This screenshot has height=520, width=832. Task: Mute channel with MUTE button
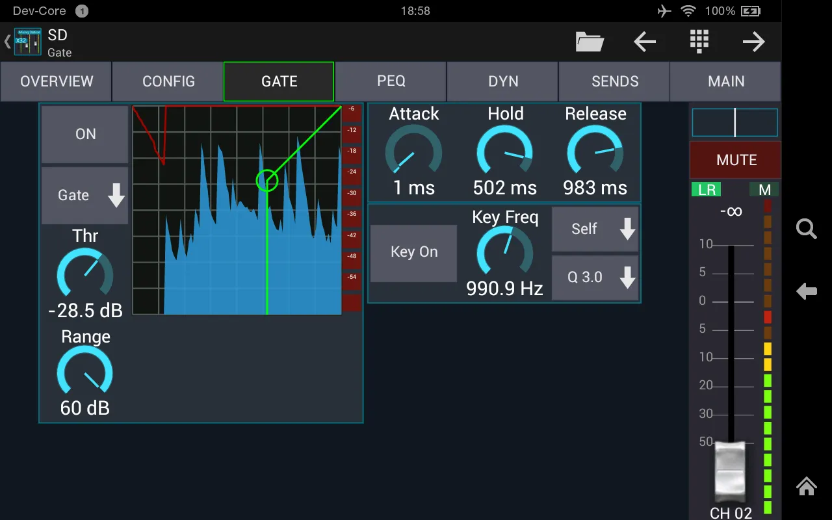tap(736, 161)
